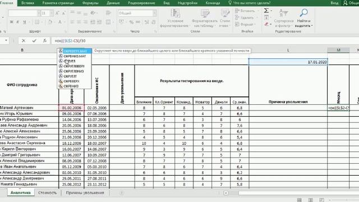Switch to Page Layout view in status bar

(x=310, y=200)
